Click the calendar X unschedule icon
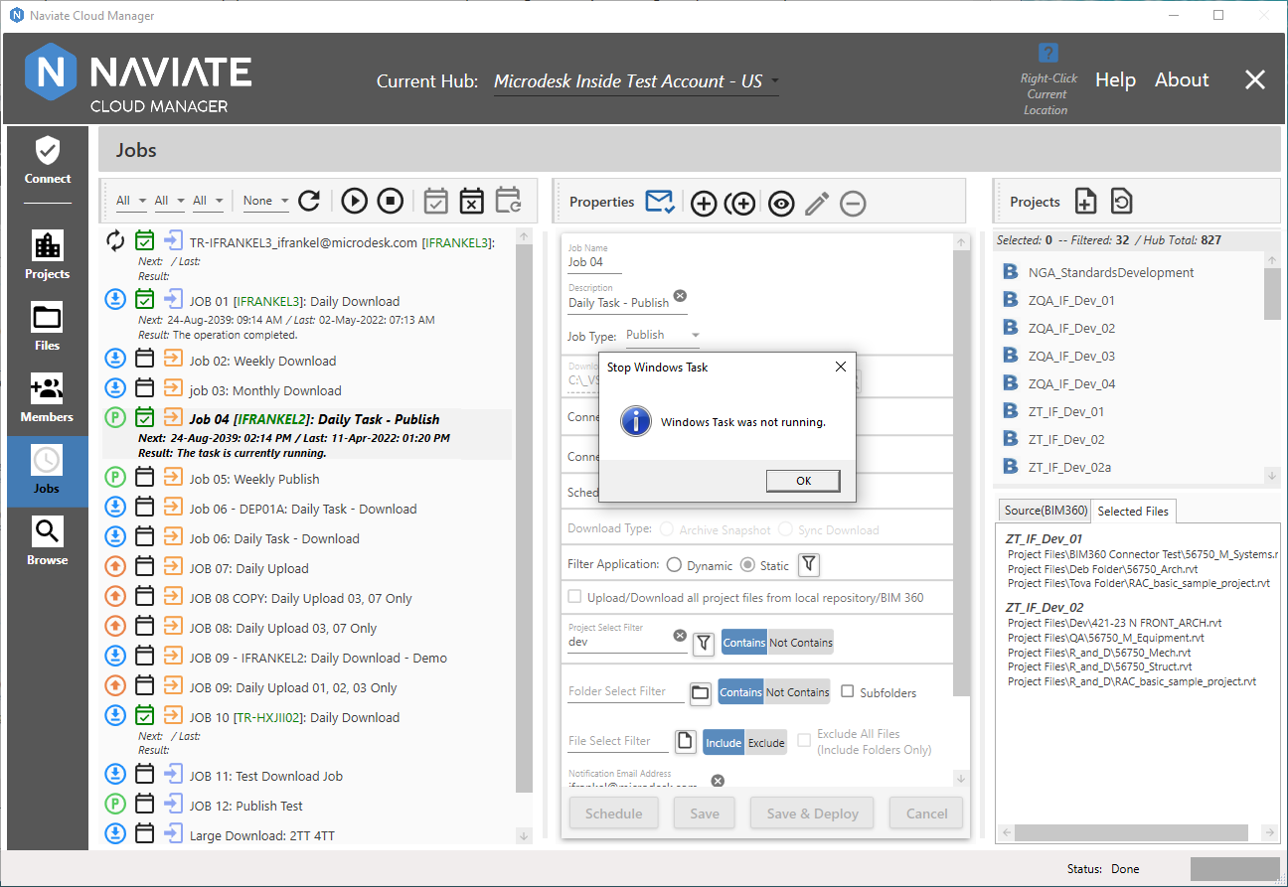Viewport: 1288px width, 887px height. (471, 201)
